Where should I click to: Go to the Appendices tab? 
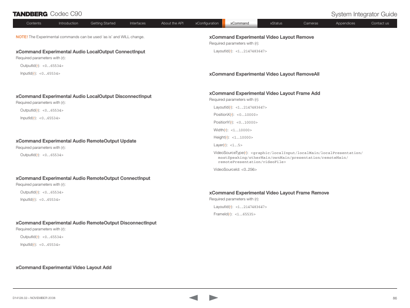(x=345, y=24)
